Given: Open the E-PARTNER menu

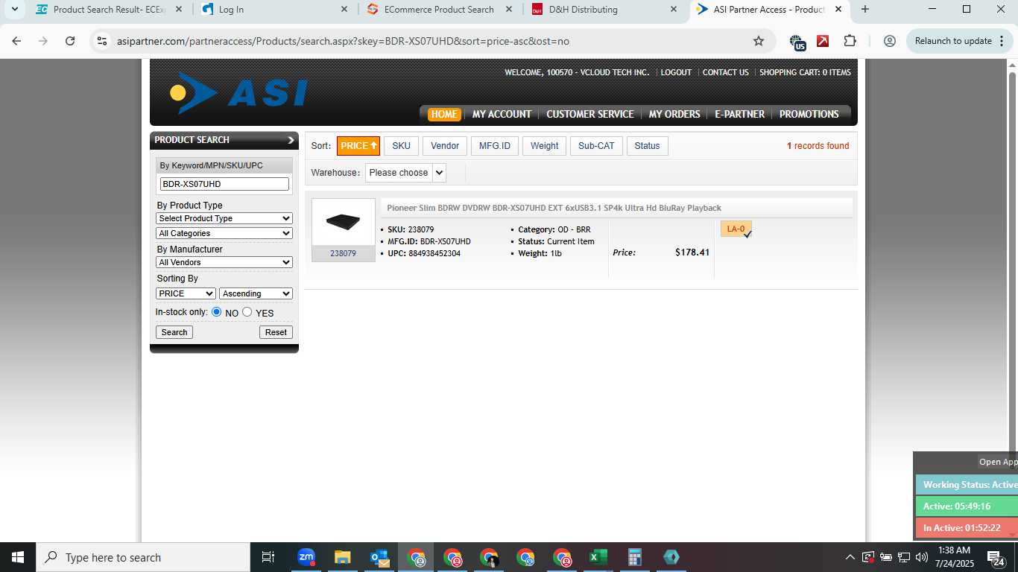Looking at the screenshot, I should [739, 114].
